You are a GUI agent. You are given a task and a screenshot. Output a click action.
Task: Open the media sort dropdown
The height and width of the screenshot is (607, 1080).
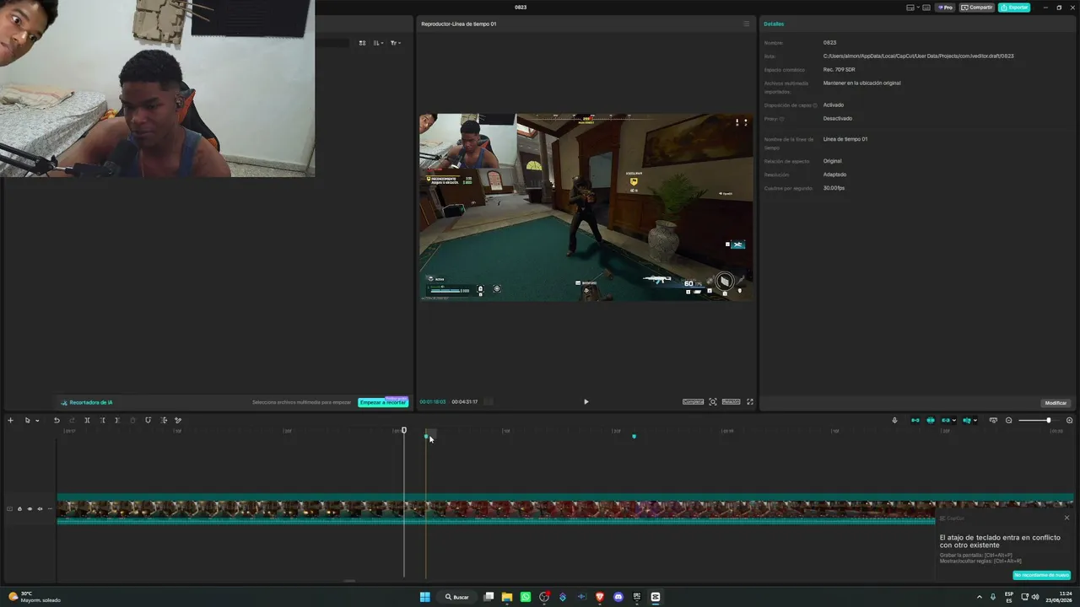[378, 43]
